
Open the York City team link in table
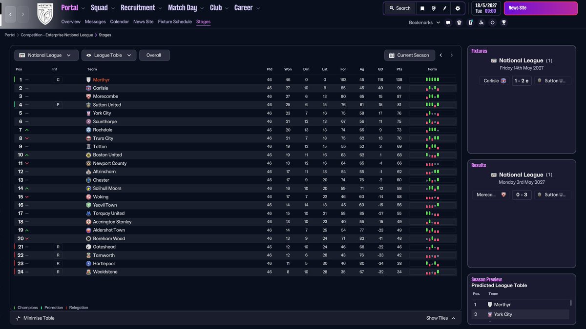[102, 113]
